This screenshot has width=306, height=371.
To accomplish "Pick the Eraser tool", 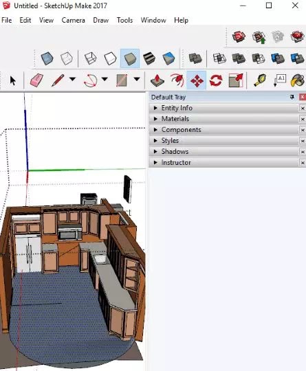I will [36, 80].
